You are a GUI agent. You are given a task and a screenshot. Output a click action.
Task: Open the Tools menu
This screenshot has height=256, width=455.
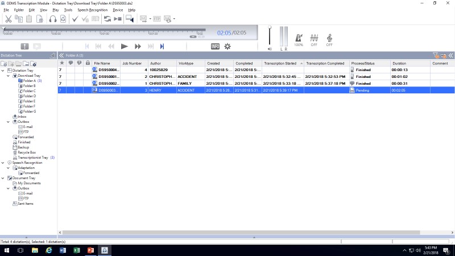(68, 10)
